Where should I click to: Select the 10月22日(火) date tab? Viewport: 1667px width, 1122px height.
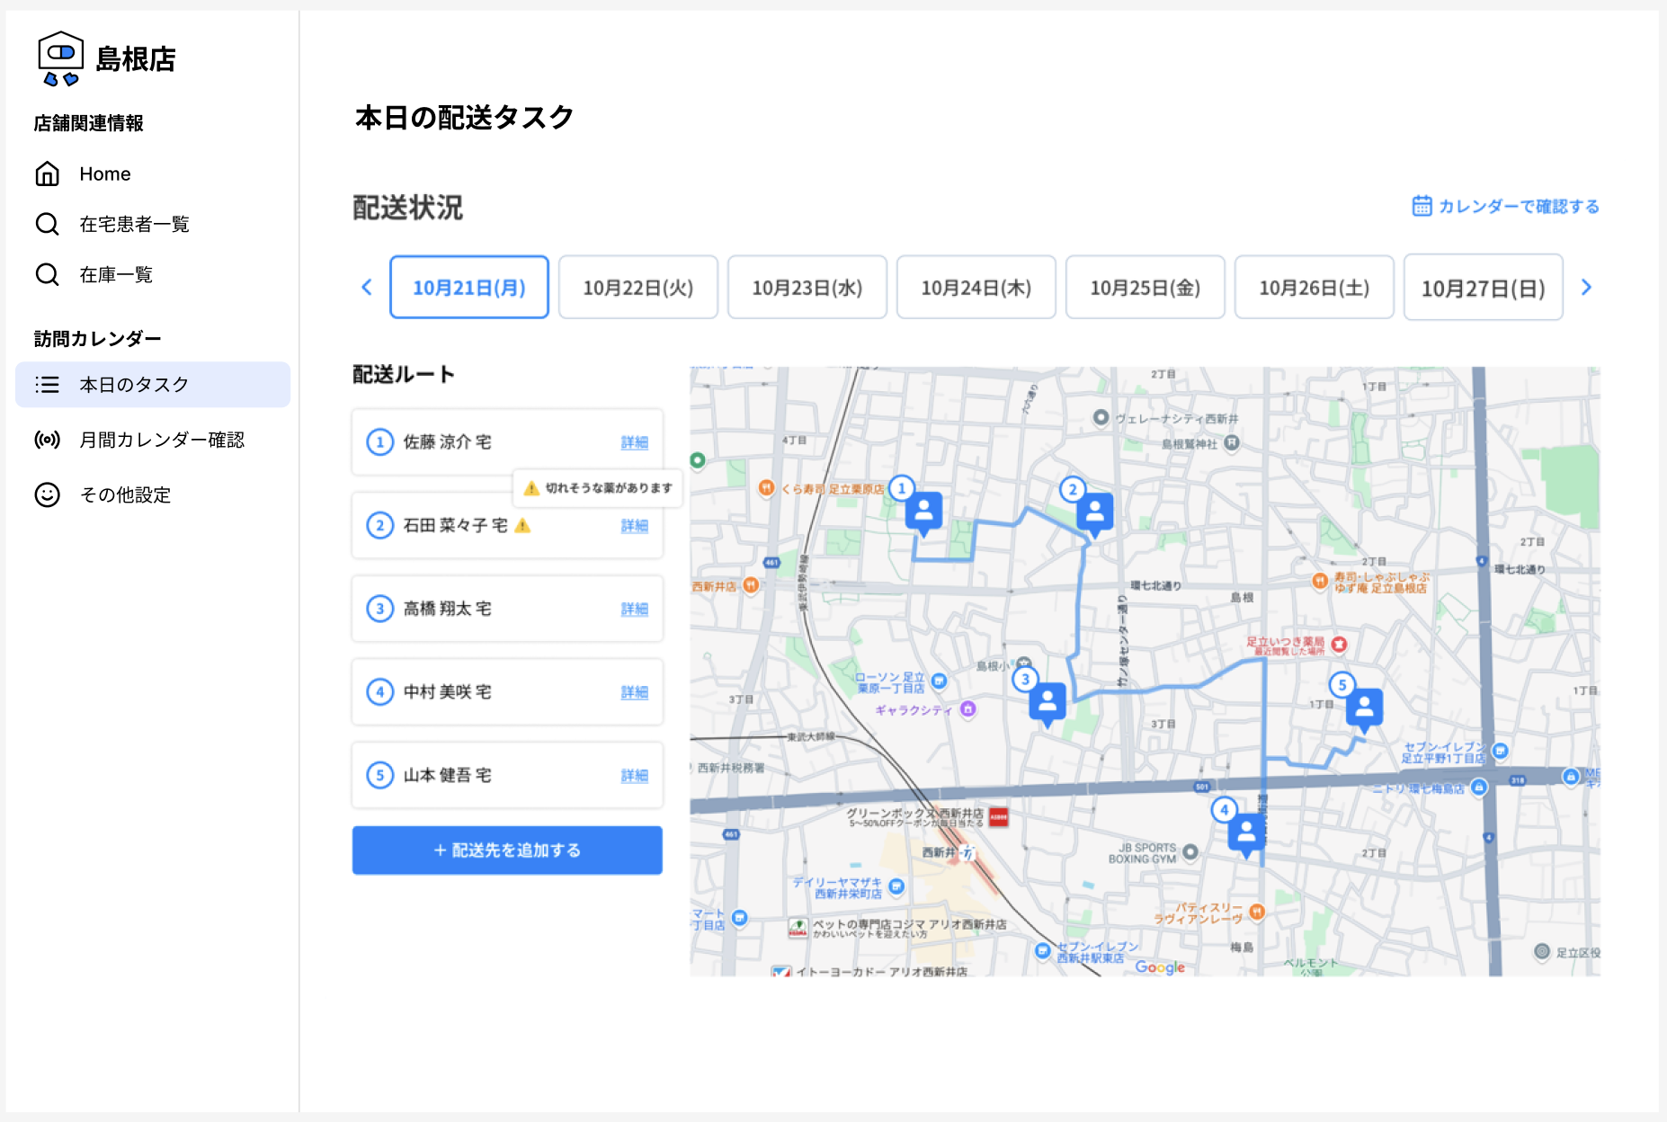637,288
